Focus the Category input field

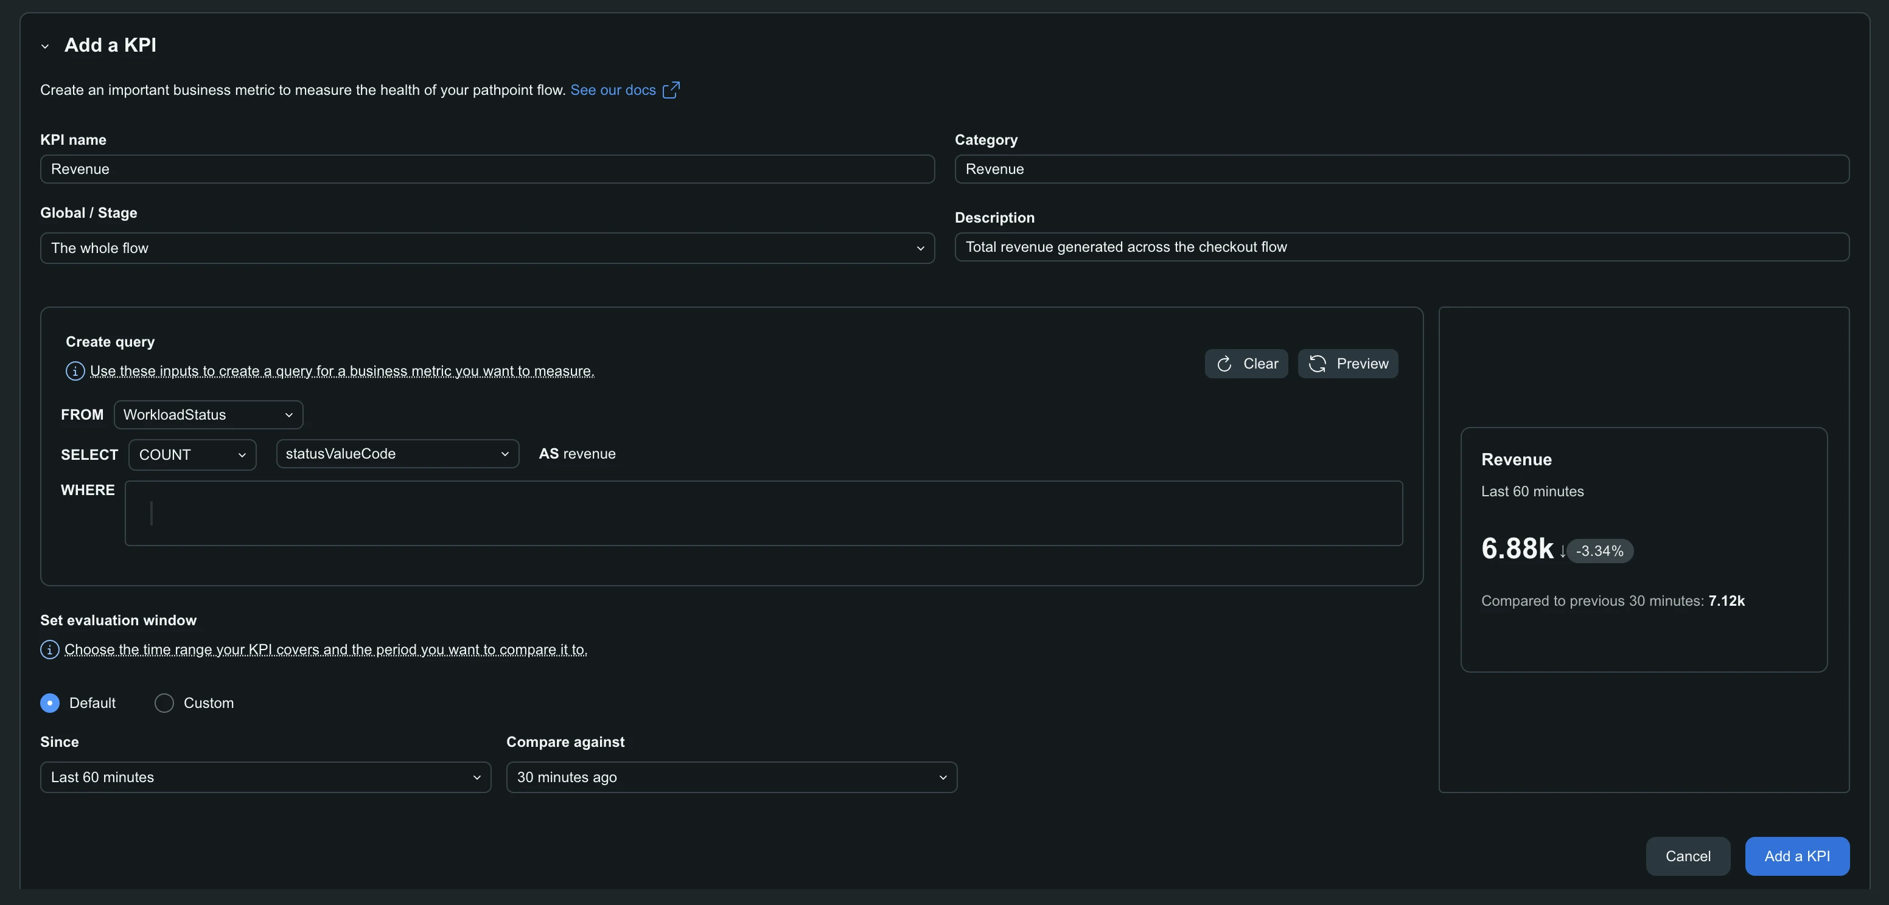point(1402,169)
